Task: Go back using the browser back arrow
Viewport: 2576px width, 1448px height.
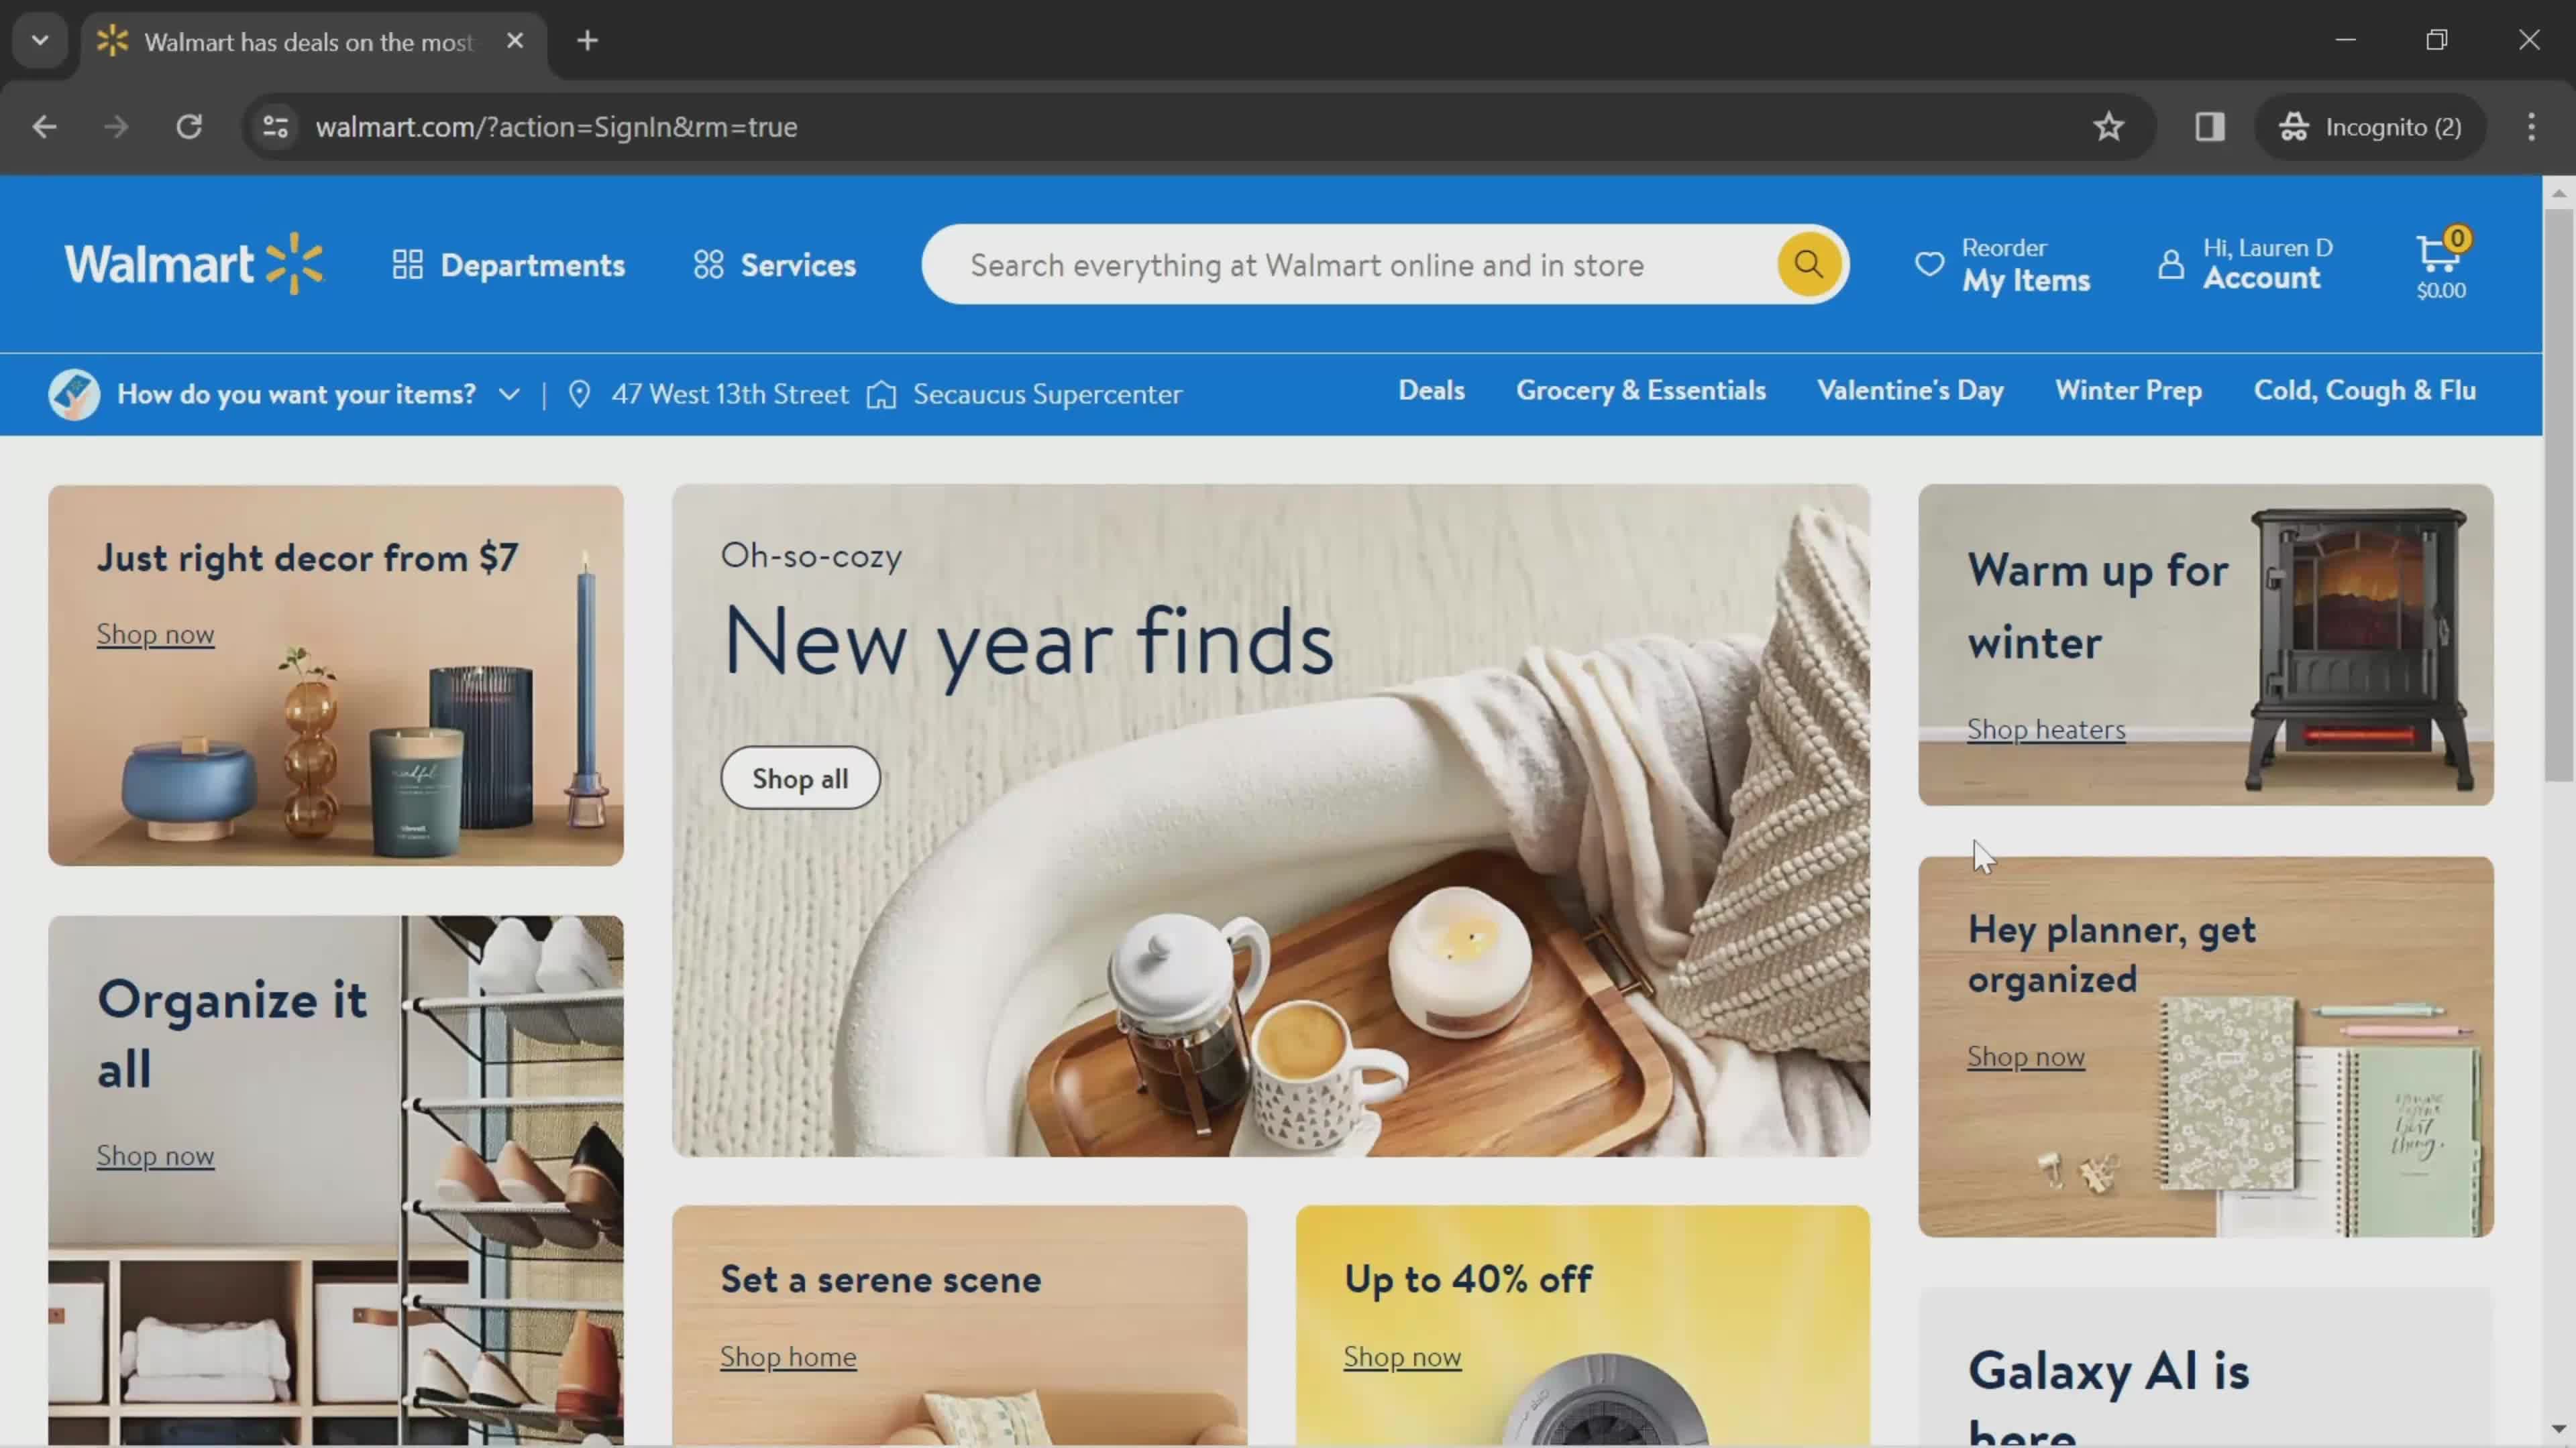Action: coord(44,127)
